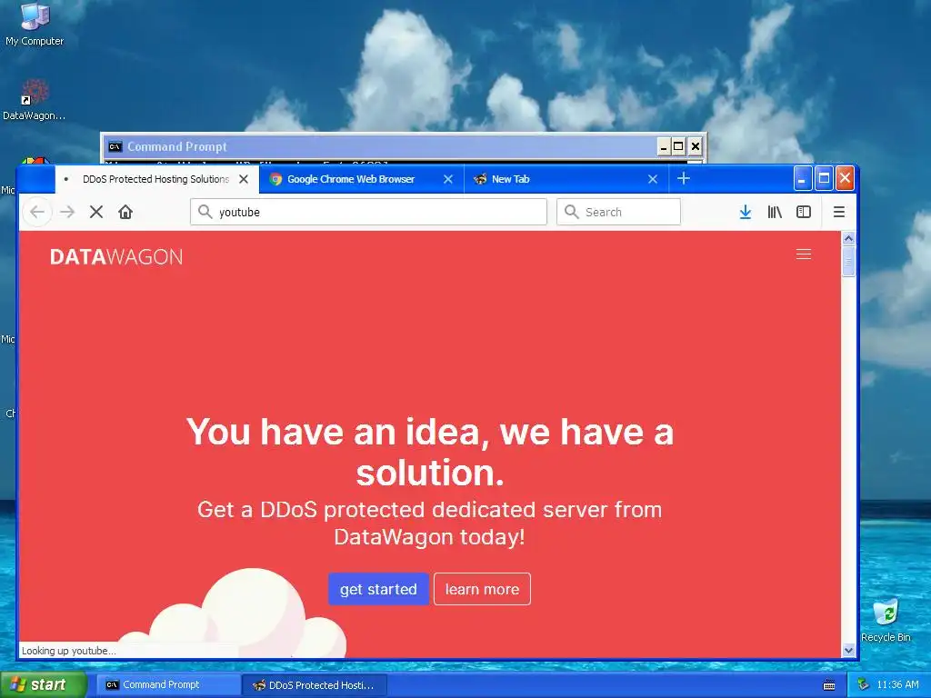Click the Command Prompt window title bar icon
The width and height of the screenshot is (931, 698).
(x=115, y=146)
